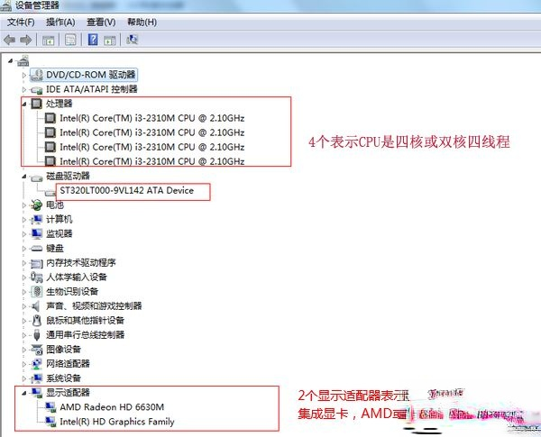
Task: Select the 磁盘驱动器 label text
Action: [68, 177]
